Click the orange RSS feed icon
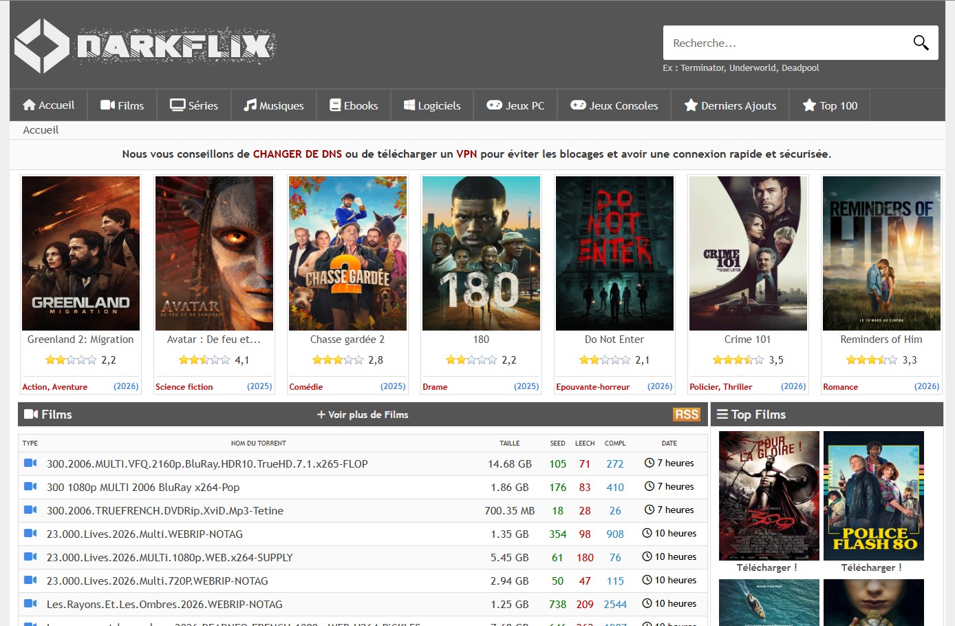This screenshot has width=955, height=626. point(687,415)
